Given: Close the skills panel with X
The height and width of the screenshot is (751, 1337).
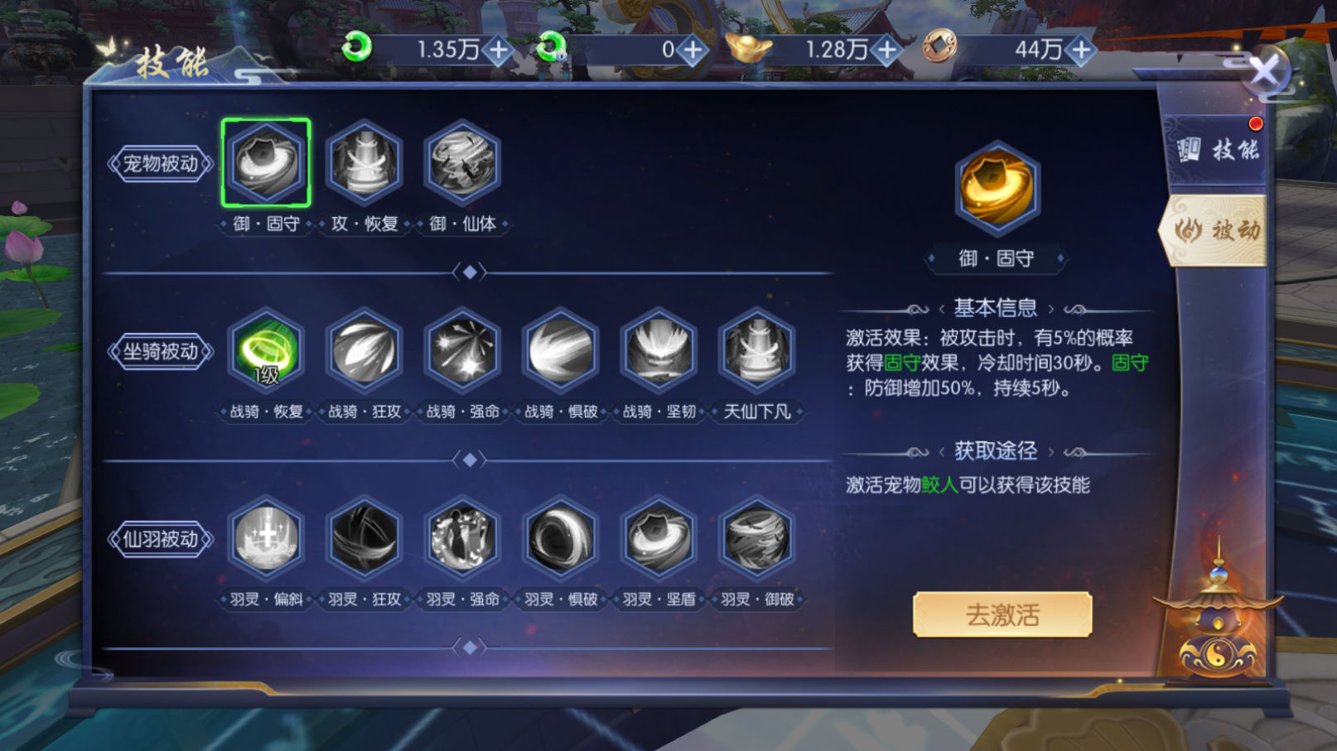Looking at the screenshot, I should point(1265,73).
